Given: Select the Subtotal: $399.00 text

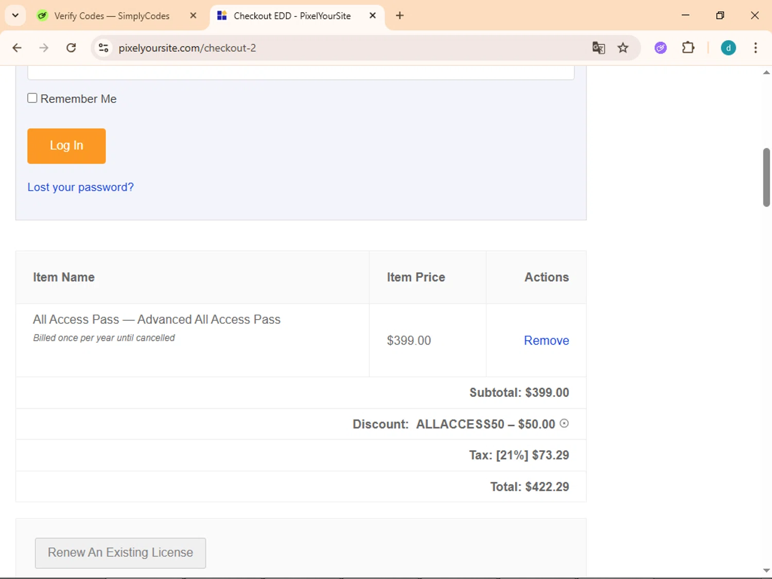Looking at the screenshot, I should point(519,393).
